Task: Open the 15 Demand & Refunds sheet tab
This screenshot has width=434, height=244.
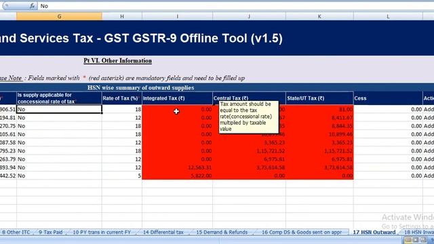Action: click(222, 232)
